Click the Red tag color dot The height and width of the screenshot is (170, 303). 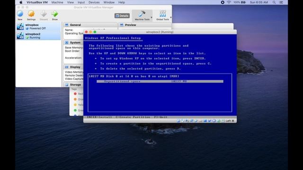pos(75,93)
